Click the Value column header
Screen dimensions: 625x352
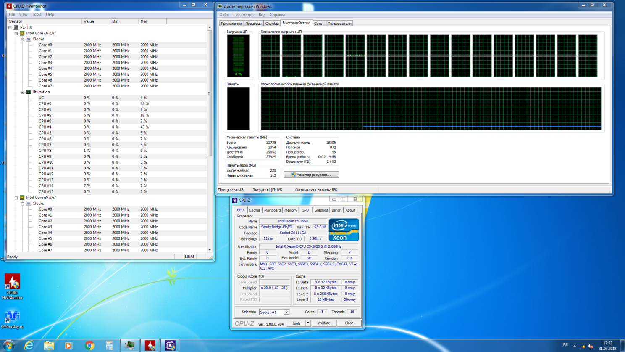pos(96,21)
